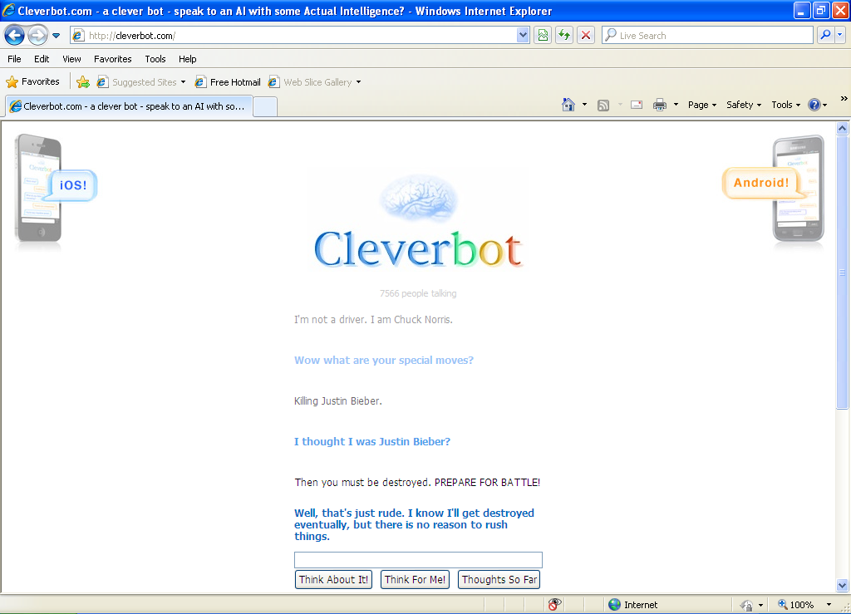The width and height of the screenshot is (851, 614).
Task: Open the File menu
Action: (x=15, y=59)
